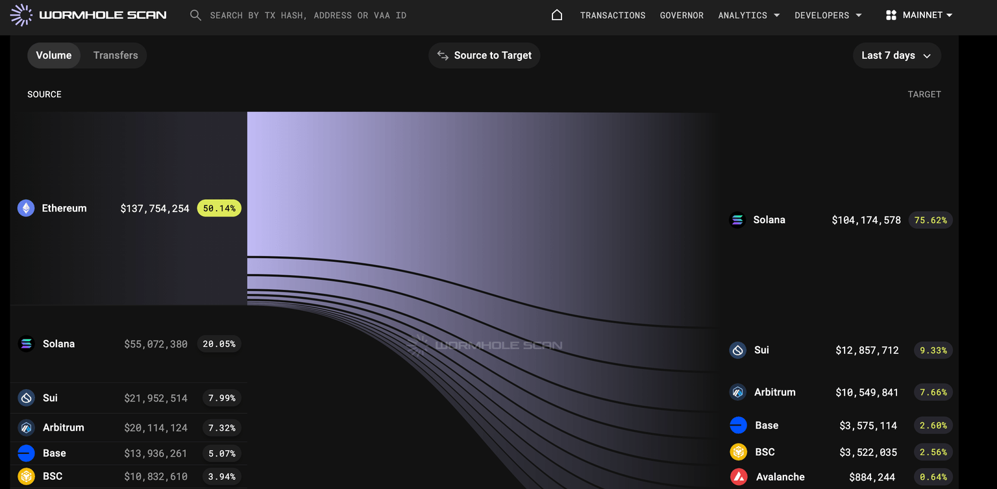Toggle Source to Target direction
This screenshot has width=997, height=489.
click(x=484, y=55)
